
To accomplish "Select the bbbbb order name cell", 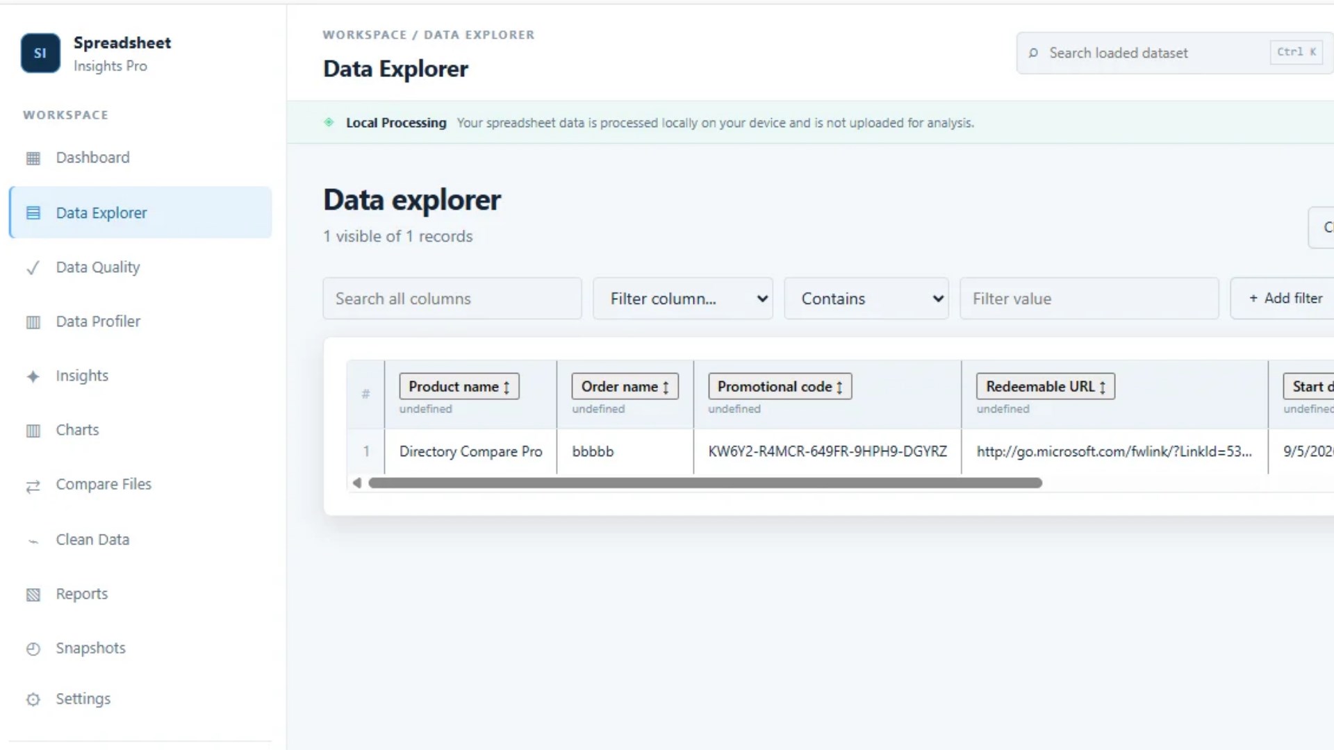I will click(x=625, y=451).
